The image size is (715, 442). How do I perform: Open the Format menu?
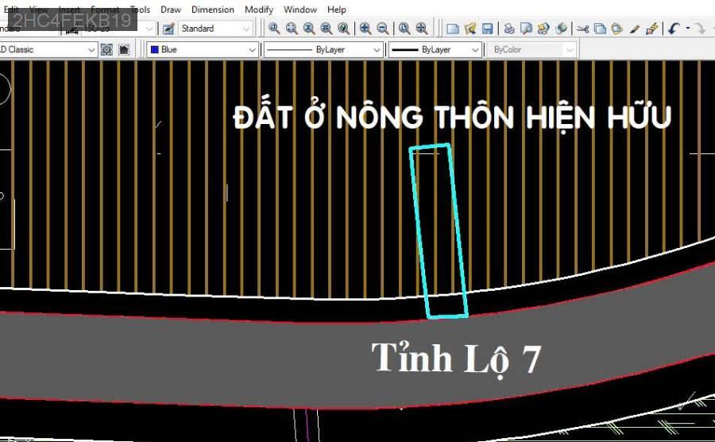click(105, 10)
